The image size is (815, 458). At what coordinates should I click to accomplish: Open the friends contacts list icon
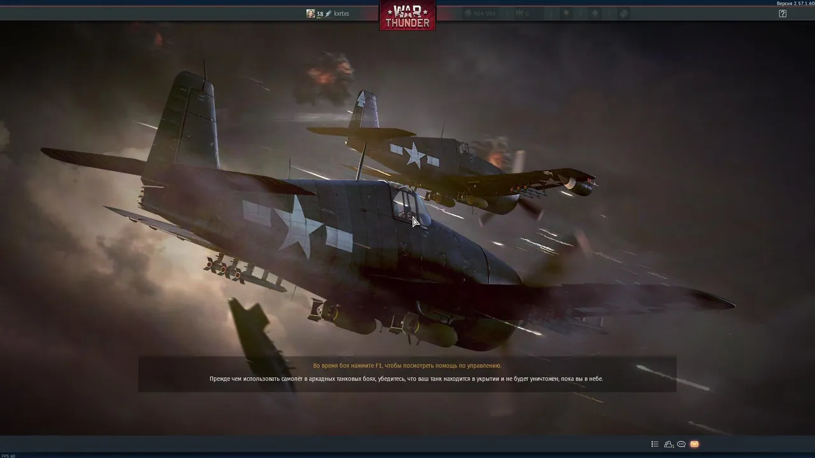669,444
